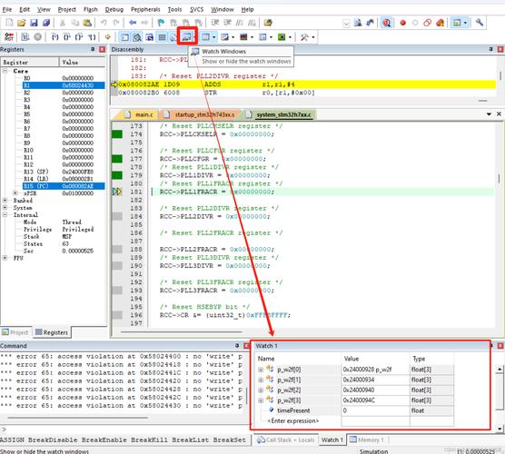Screen dimensions: 505x454
Task: Switch to the Project panel tab
Action: pos(15,332)
